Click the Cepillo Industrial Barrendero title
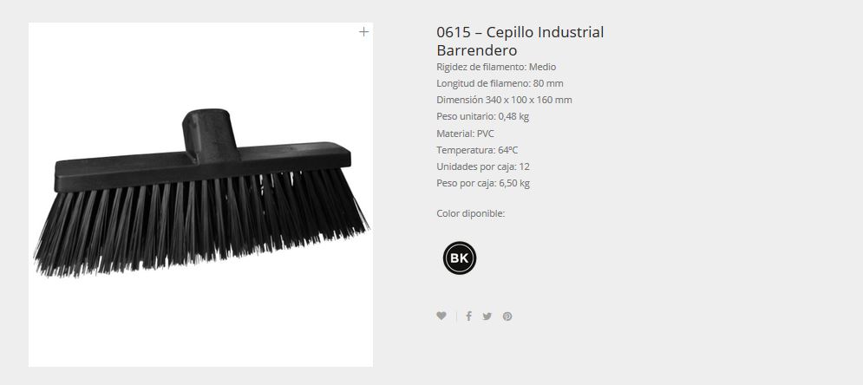 point(520,41)
